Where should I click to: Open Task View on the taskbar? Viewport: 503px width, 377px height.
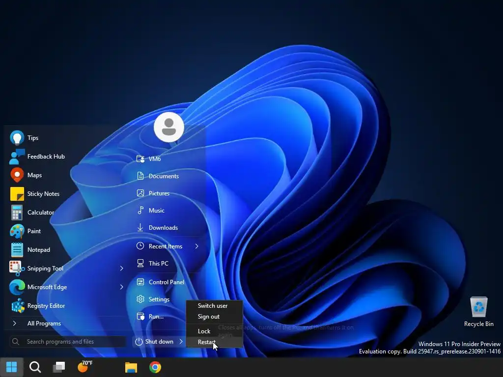(x=59, y=367)
